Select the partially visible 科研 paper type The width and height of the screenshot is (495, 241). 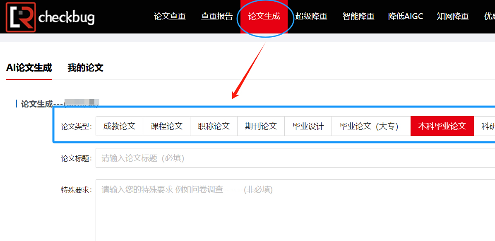tap(488, 126)
